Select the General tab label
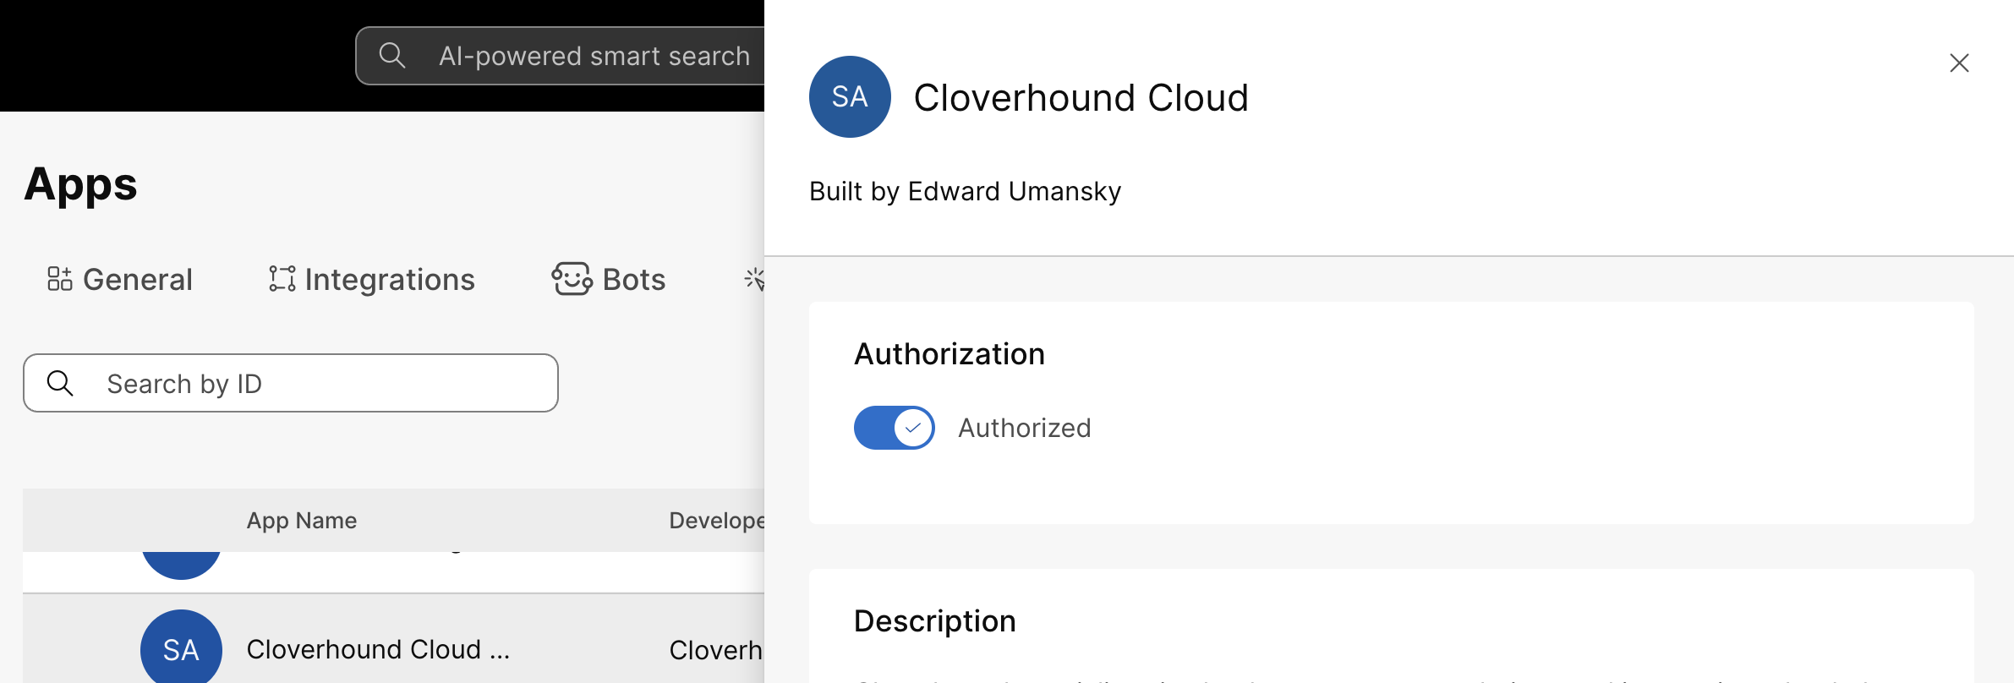 (x=137, y=279)
